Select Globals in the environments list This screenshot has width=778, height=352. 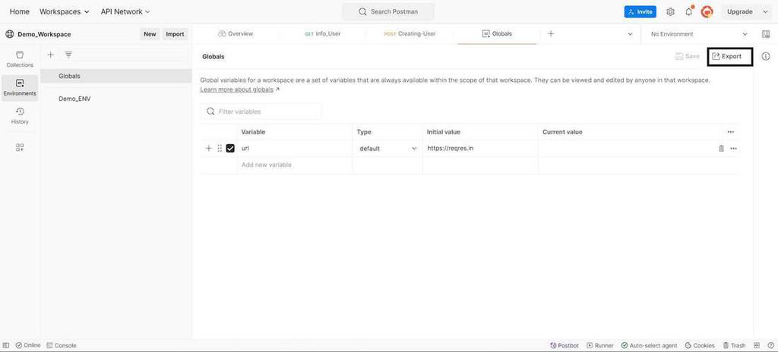(116, 76)
